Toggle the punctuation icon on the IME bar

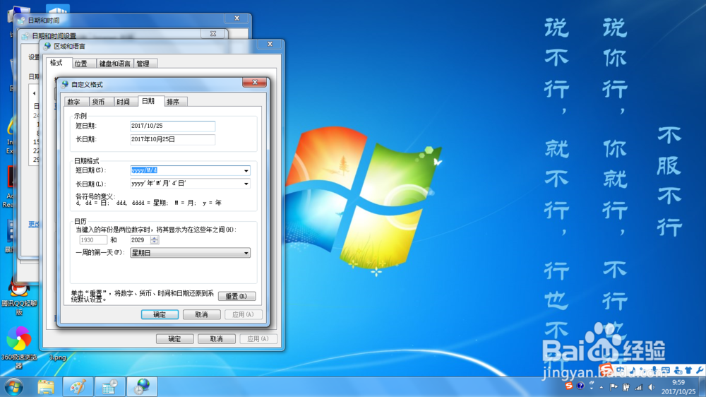point(642,370)
